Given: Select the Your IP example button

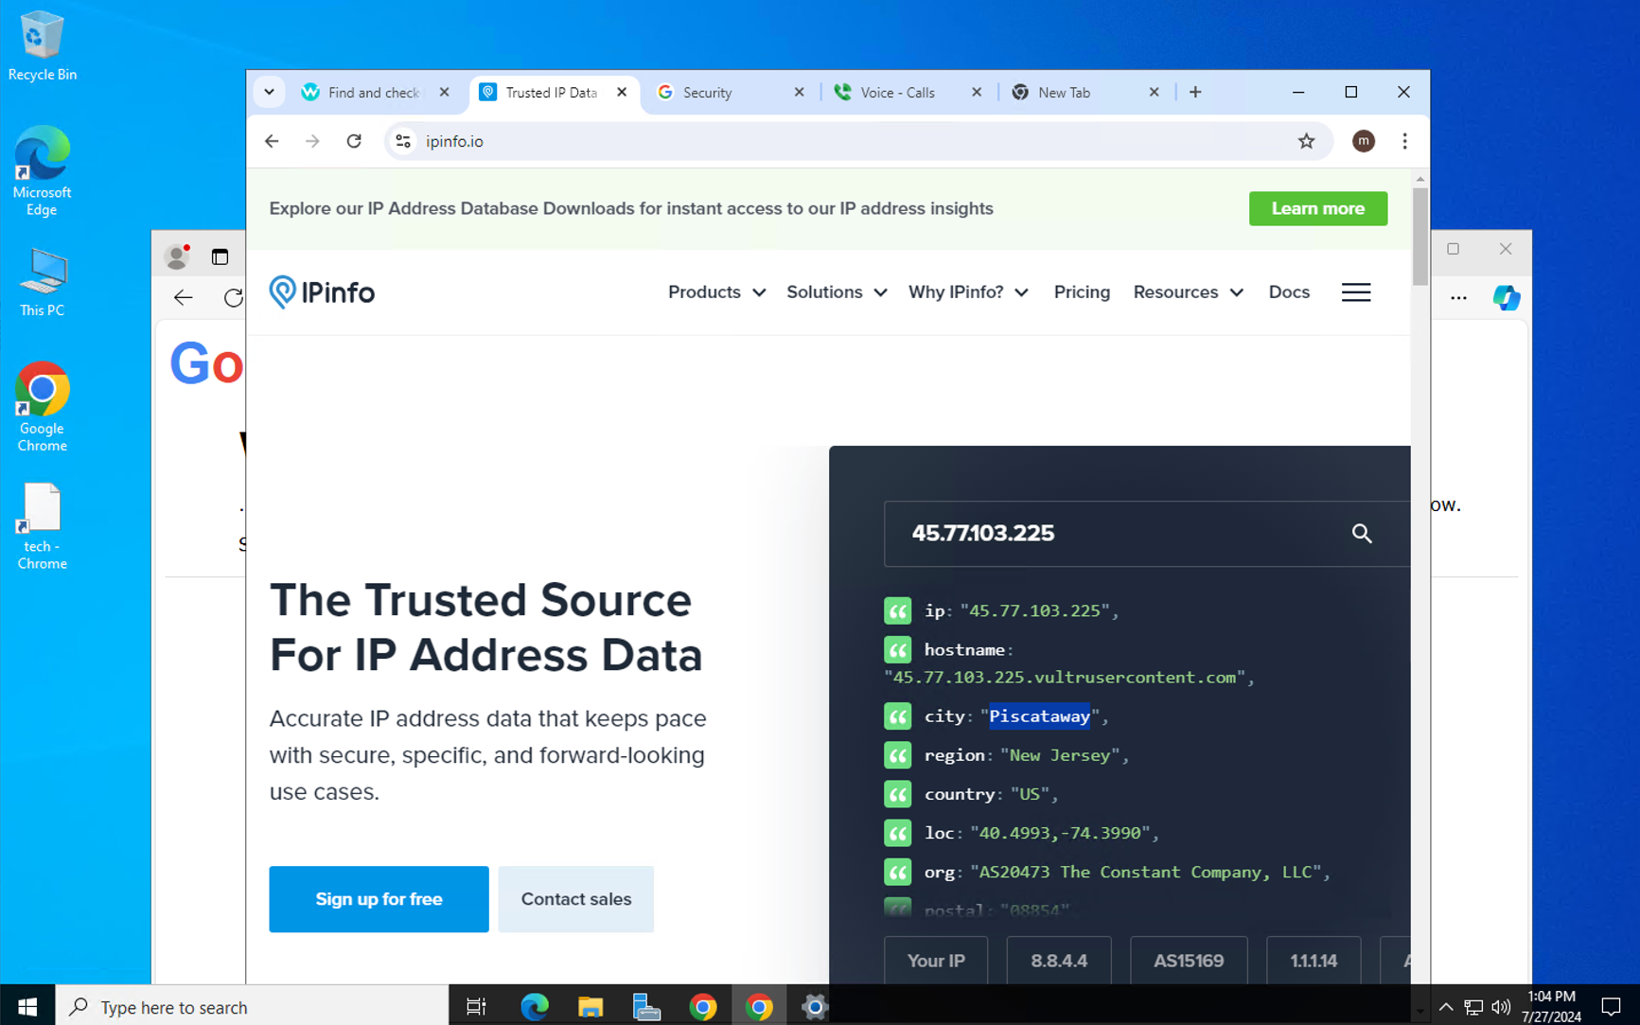Looking at the screenshot, I should pyautogui.click(x=936, y=961).
